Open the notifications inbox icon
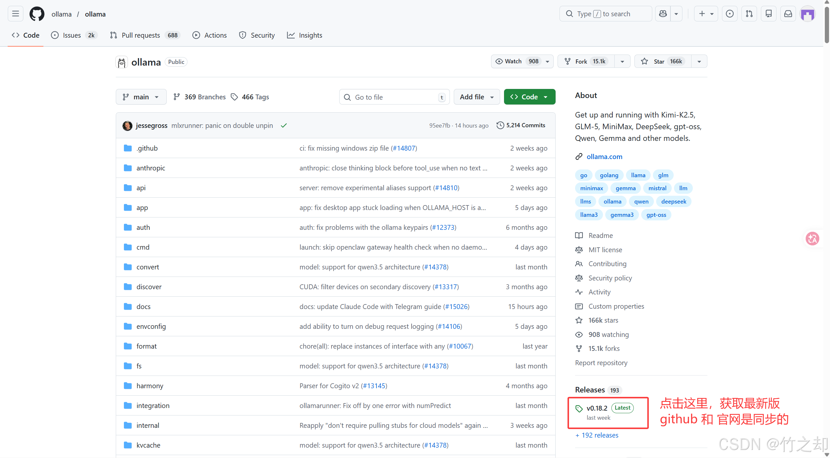The image size is (830, 458). pyautogui.click(x=788, y=14)
